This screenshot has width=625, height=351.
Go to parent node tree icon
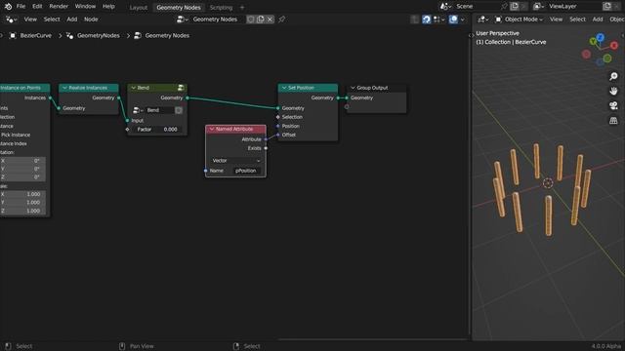click(x=414, y=19)
